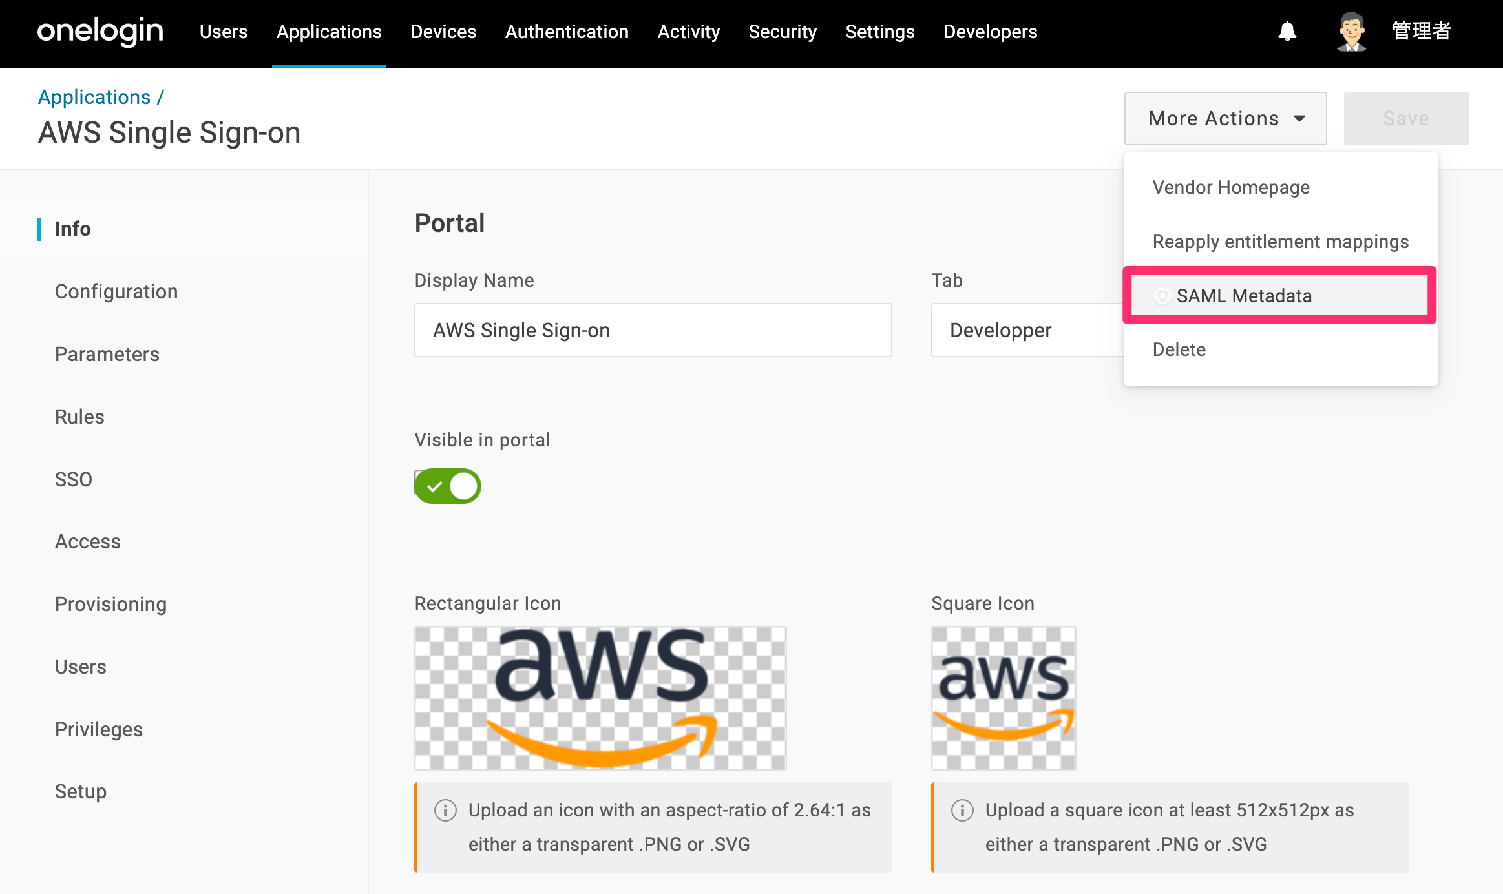
Task: Open the Settings top menu
Action: tap(880, 32)
